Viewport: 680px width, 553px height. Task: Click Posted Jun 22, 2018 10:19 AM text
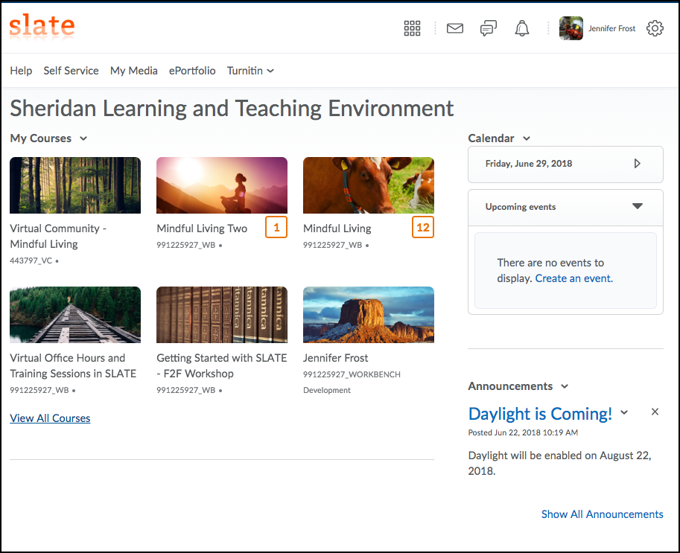523,432
